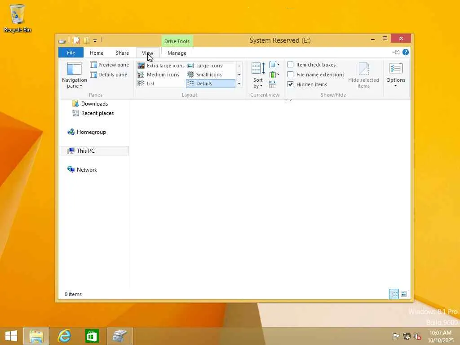Screen dimensions: 460x345
Task: Click the Properties quick access icon
Action: click(76, 40)
